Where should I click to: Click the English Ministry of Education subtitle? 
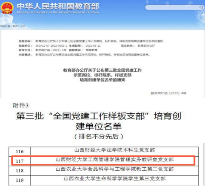pos(58,12)
